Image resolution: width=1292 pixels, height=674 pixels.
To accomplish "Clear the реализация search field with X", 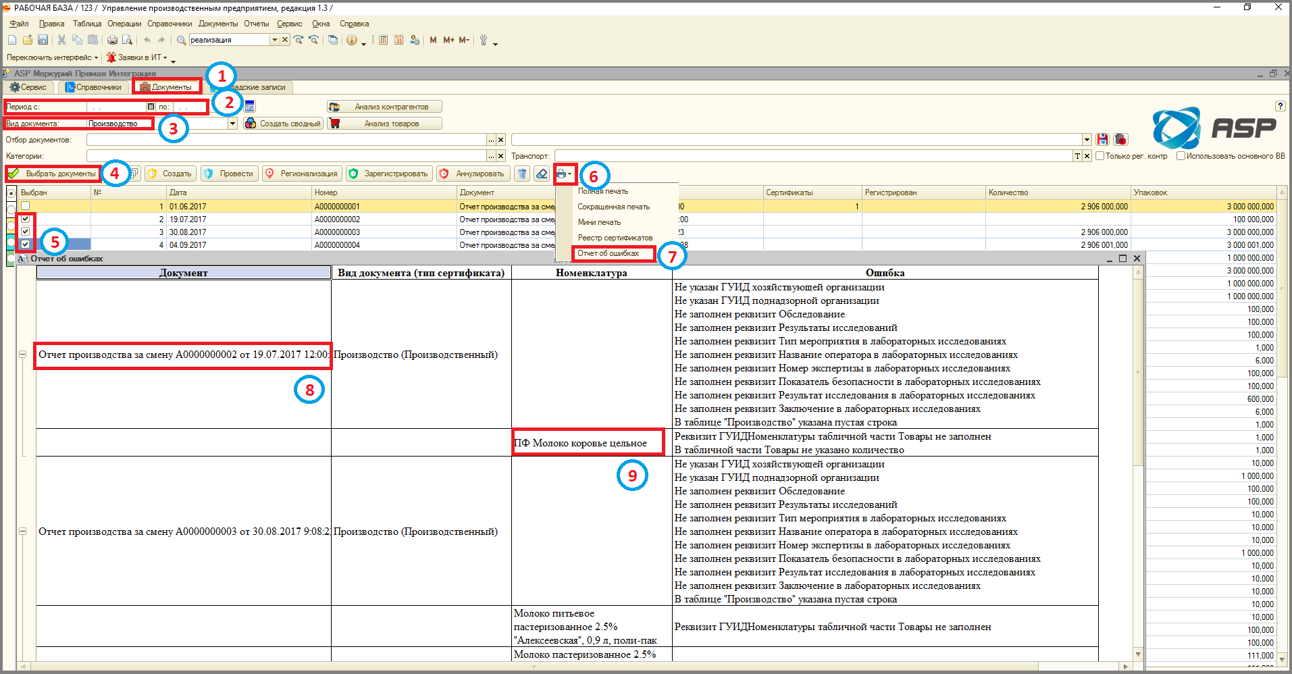I will 285,40.
